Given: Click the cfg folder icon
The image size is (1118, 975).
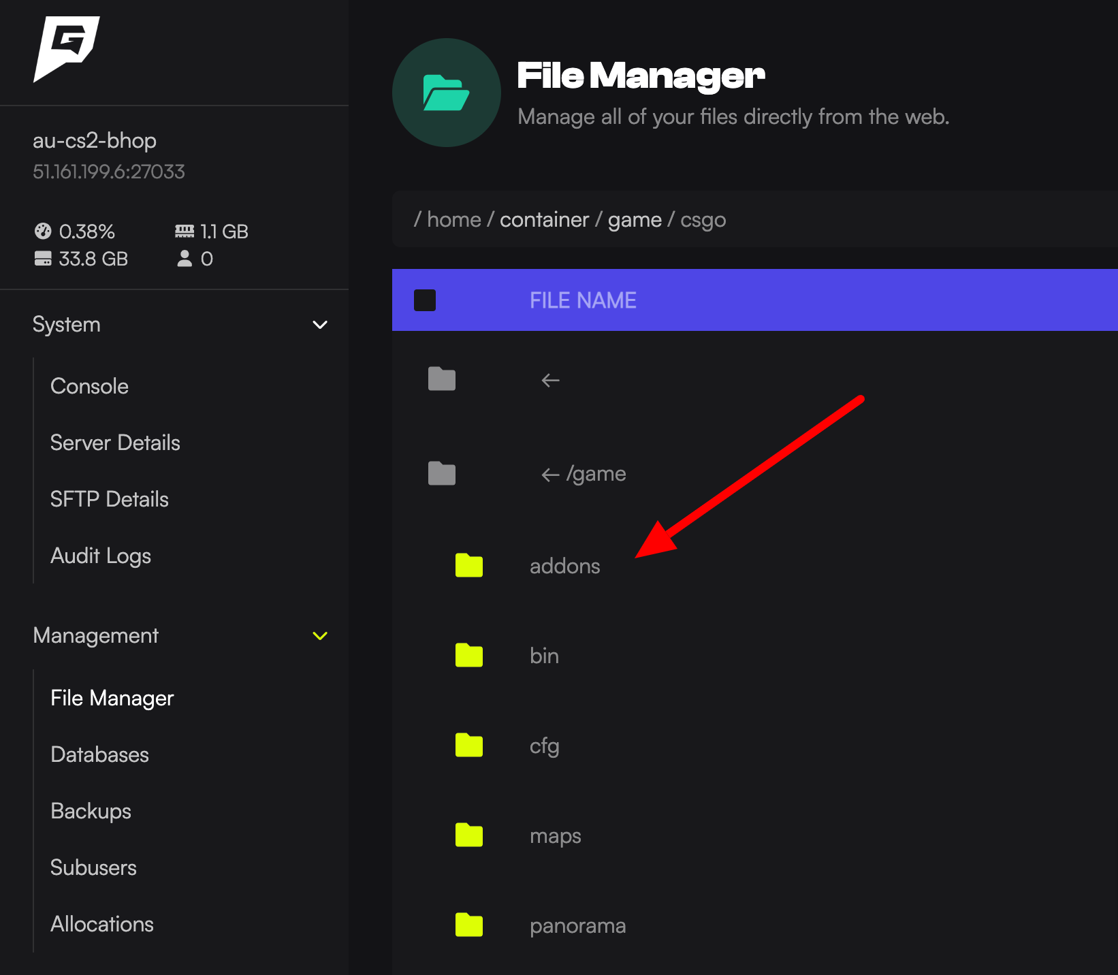Looking at the screenshot, I should point(468,745).
